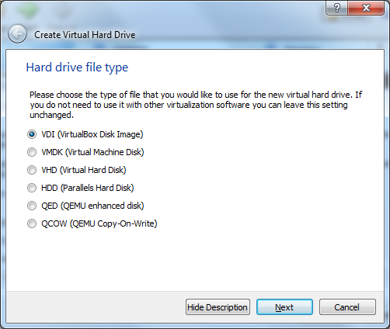This screenshot has width=390, height=329.
Task: Proceed with the Next button
Action: (x=284, y=307)
